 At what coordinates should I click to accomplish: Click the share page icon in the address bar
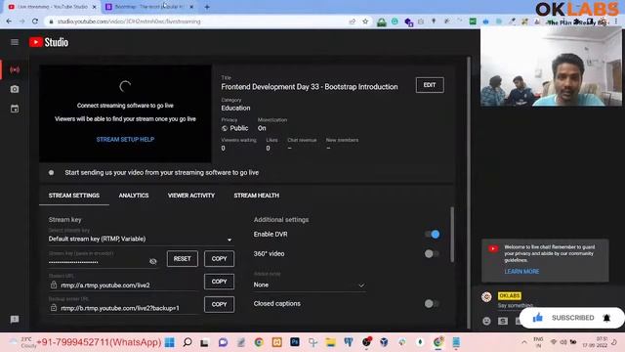352,22
